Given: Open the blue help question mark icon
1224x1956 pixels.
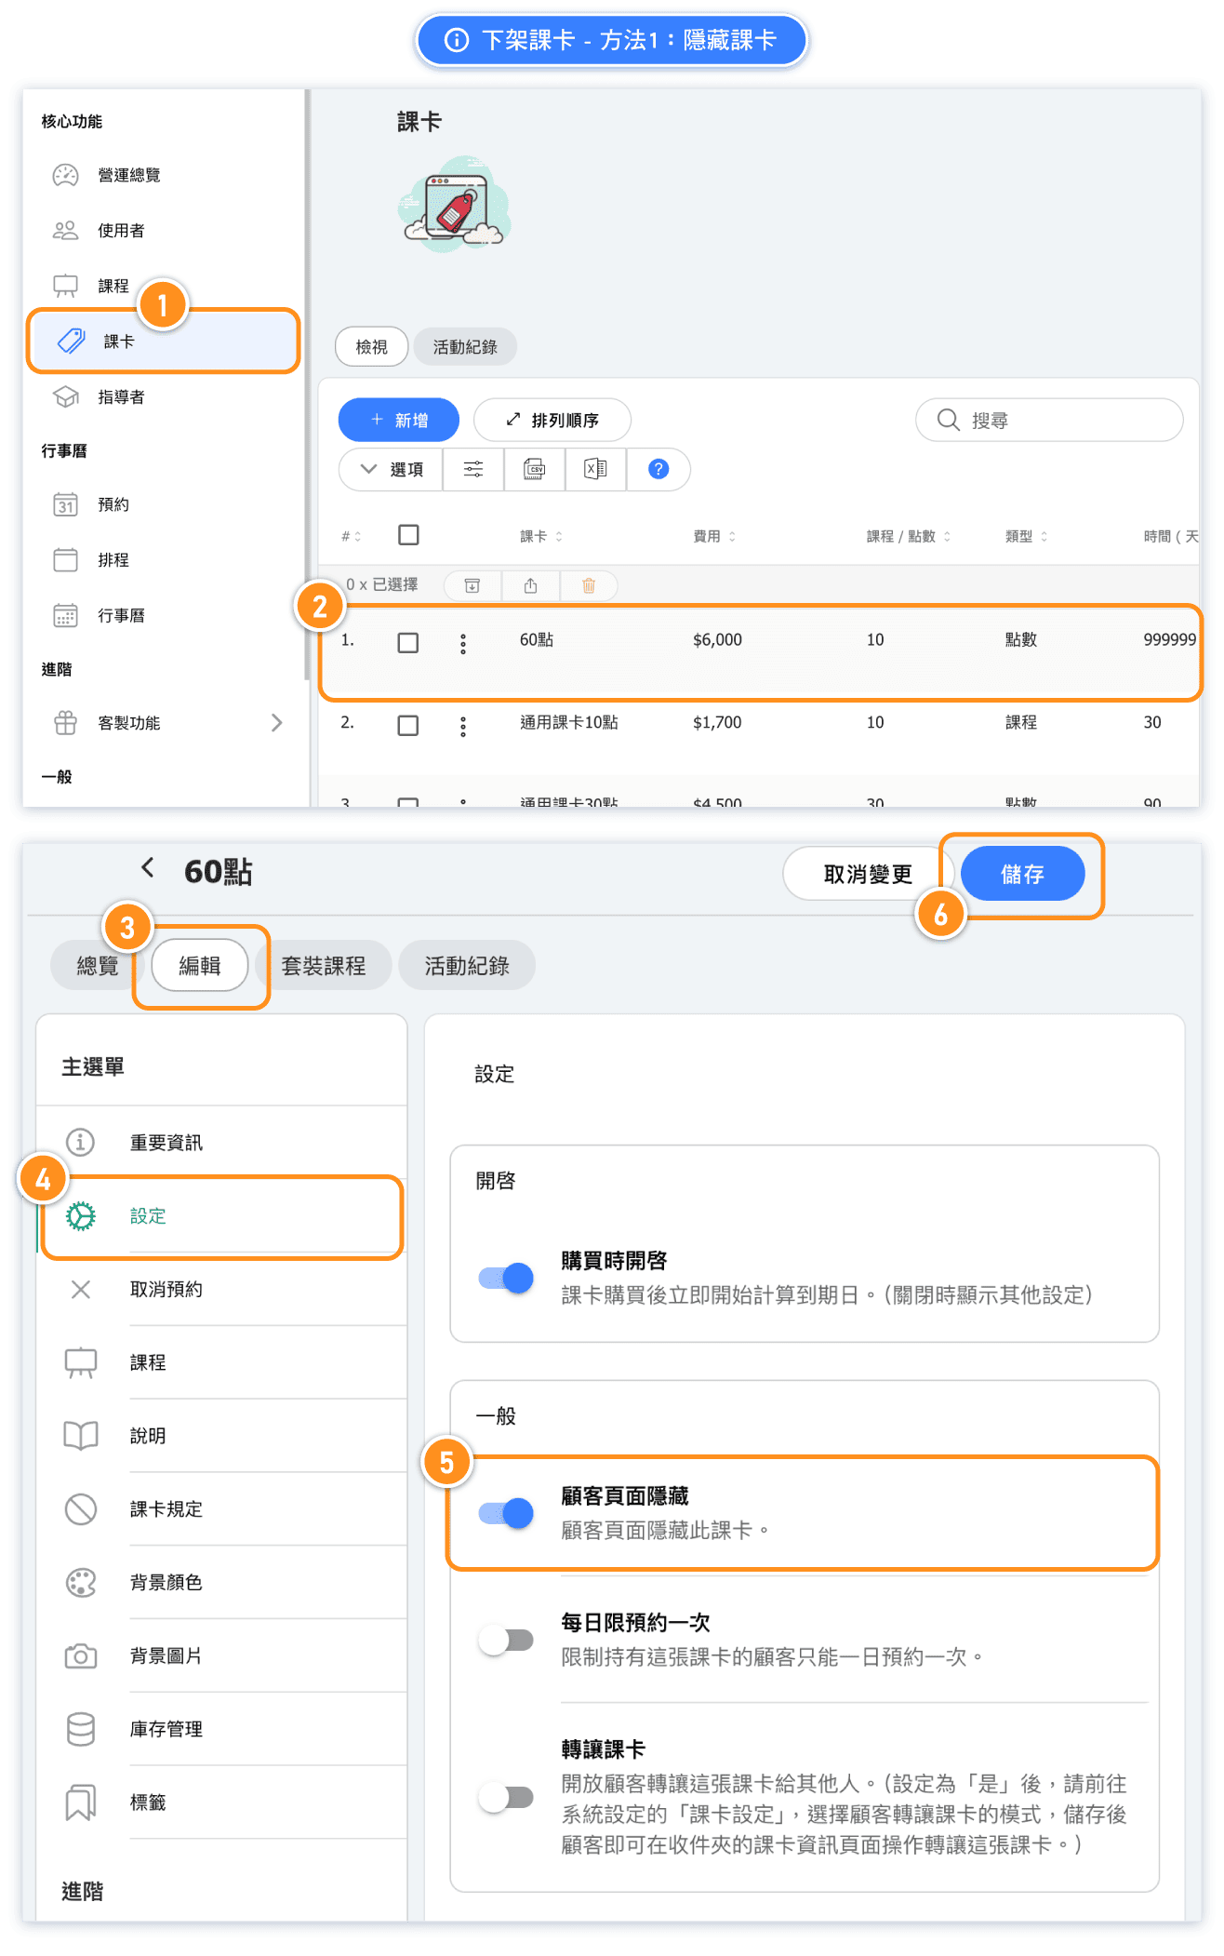Looking at the screenshot, I should tap(659, 469).
